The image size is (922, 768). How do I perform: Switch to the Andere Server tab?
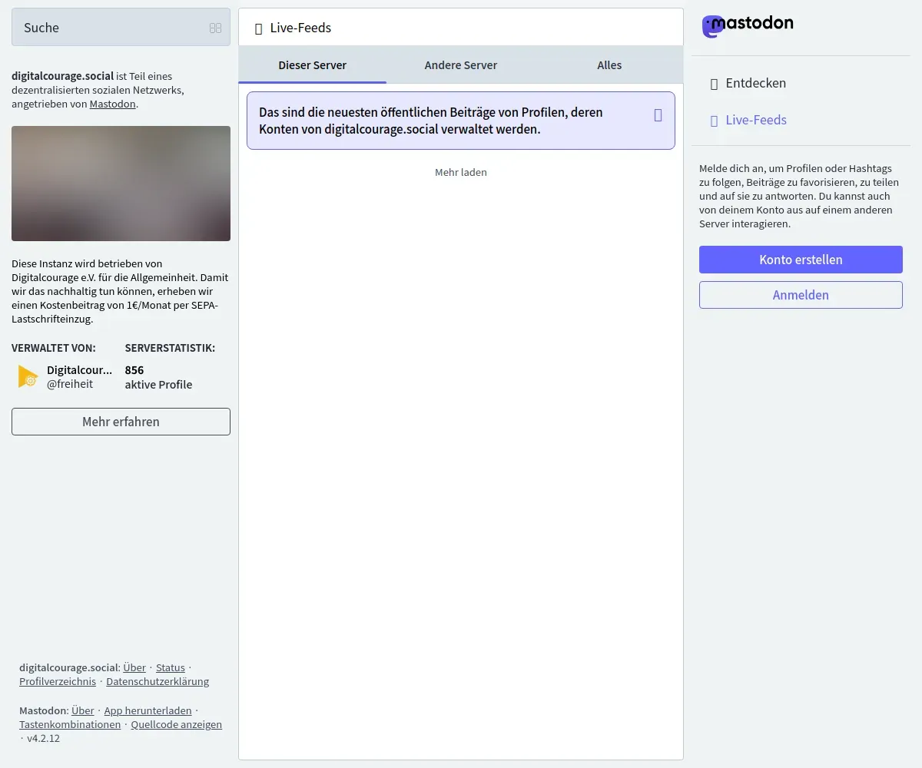(x=461, y=65)
